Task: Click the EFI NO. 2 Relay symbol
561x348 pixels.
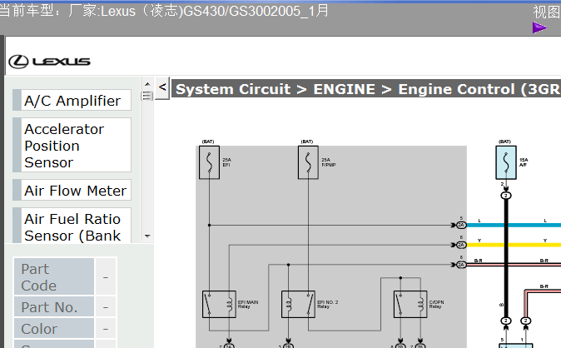Action: (x=298, y=305)
